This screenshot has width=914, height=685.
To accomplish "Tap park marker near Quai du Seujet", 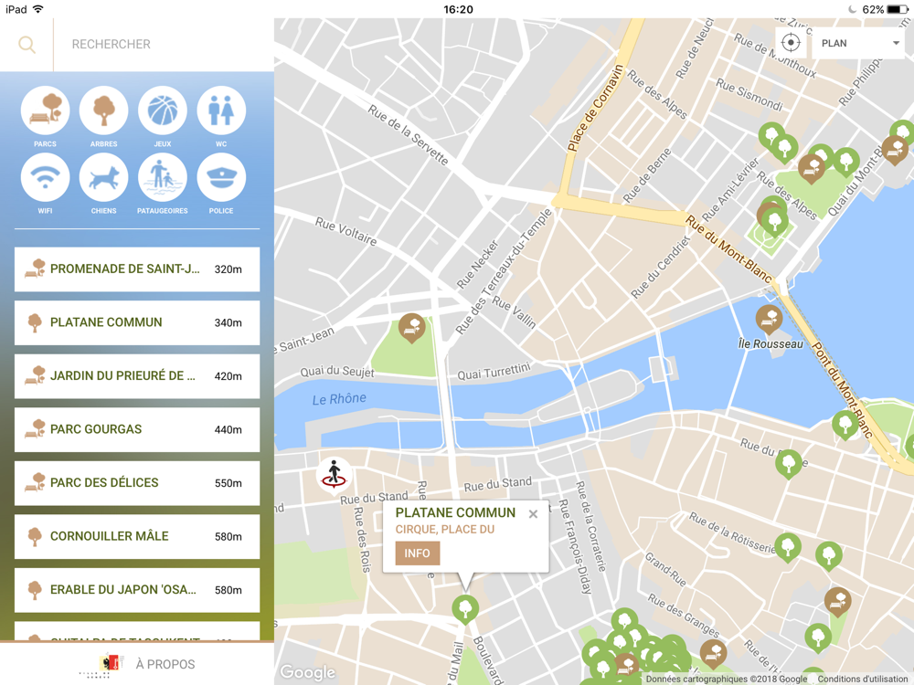I will click(x=411, y=327).
